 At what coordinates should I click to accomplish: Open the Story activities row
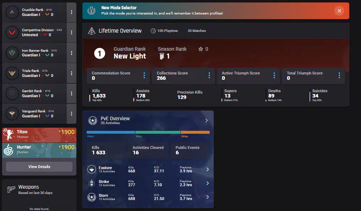[x=148, y=197]
